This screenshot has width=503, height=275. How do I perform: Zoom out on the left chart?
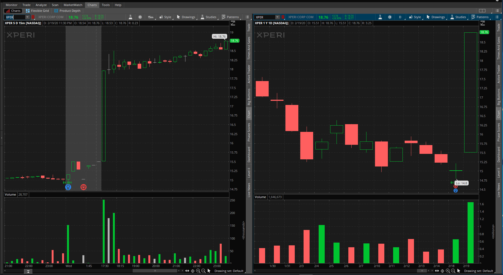click(204, 271)
